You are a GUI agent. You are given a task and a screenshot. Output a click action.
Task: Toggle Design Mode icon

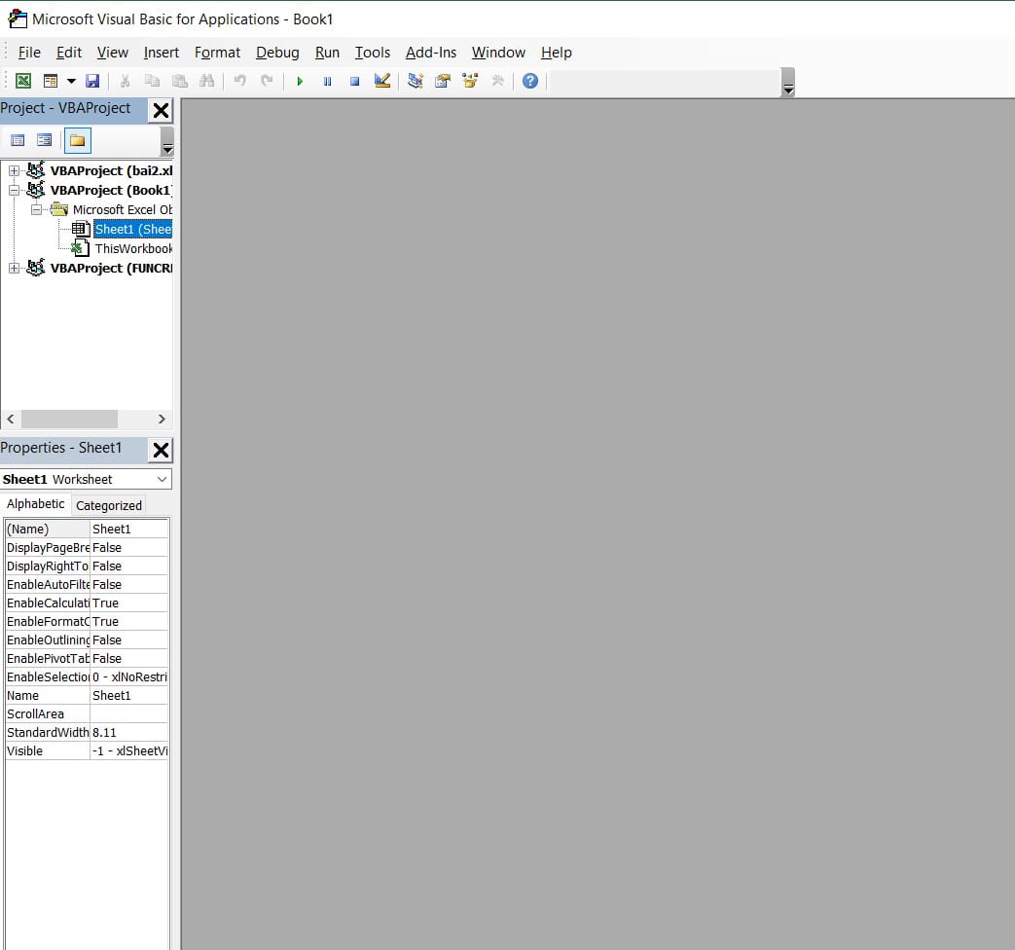tap(382, 81)
